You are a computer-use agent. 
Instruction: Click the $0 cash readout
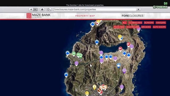tap(165, 3)
